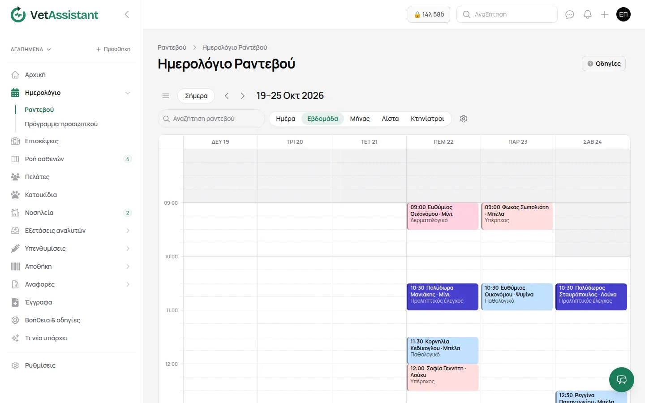645x403 pixels.
Task: Expand the ΑΓΑΠΗΜΕΝΑ favorites dropdown
Action: pos(31,49)
